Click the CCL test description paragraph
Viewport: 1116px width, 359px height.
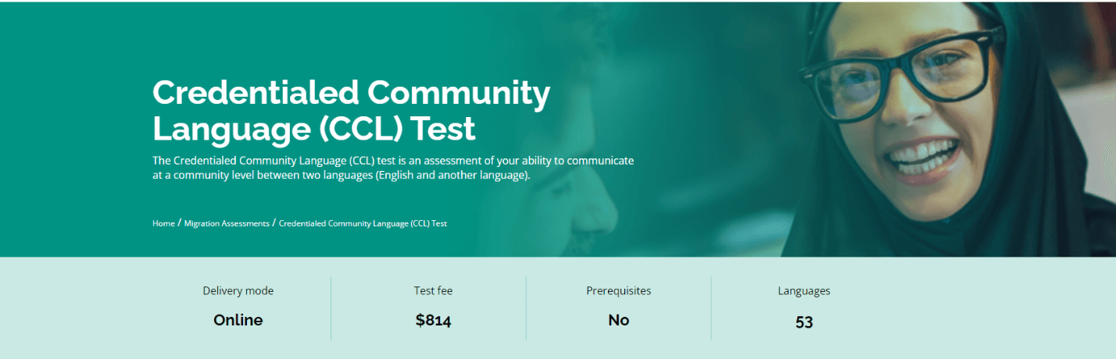pyautogui.click(x=392, y=168)
